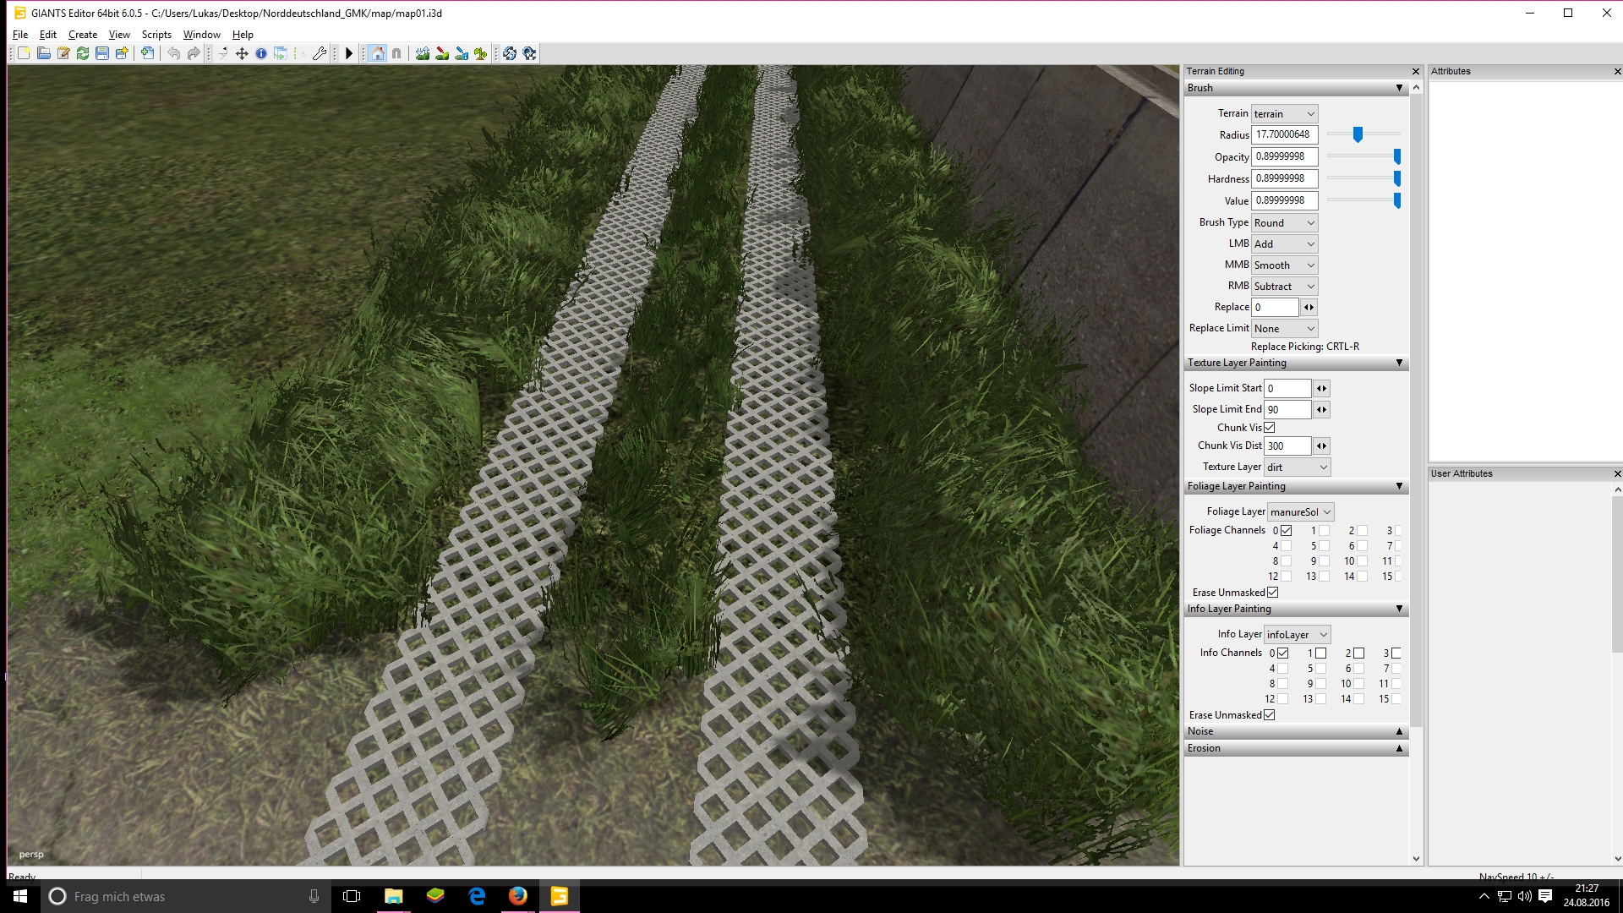Enable Info Channel 1 checkbox
Image resolution: width=1623 pixels, height=913 pixels.
coord(1320,653)
